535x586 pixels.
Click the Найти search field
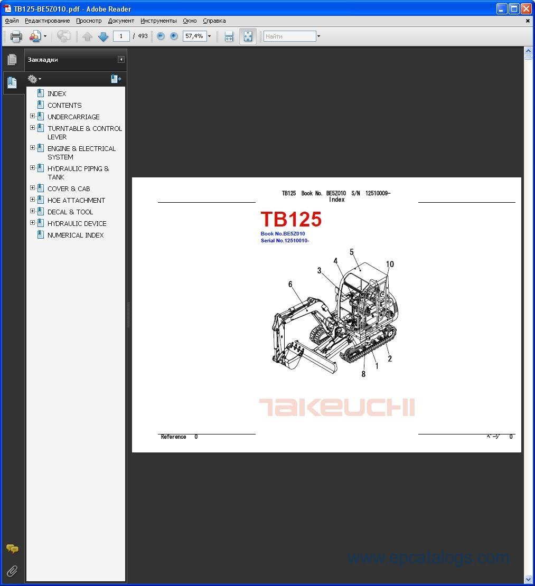(290, 36)
